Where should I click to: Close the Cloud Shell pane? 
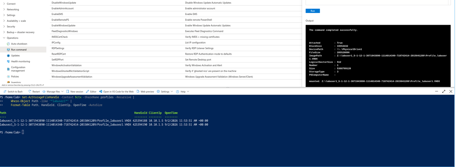click(x=451, y=91)
